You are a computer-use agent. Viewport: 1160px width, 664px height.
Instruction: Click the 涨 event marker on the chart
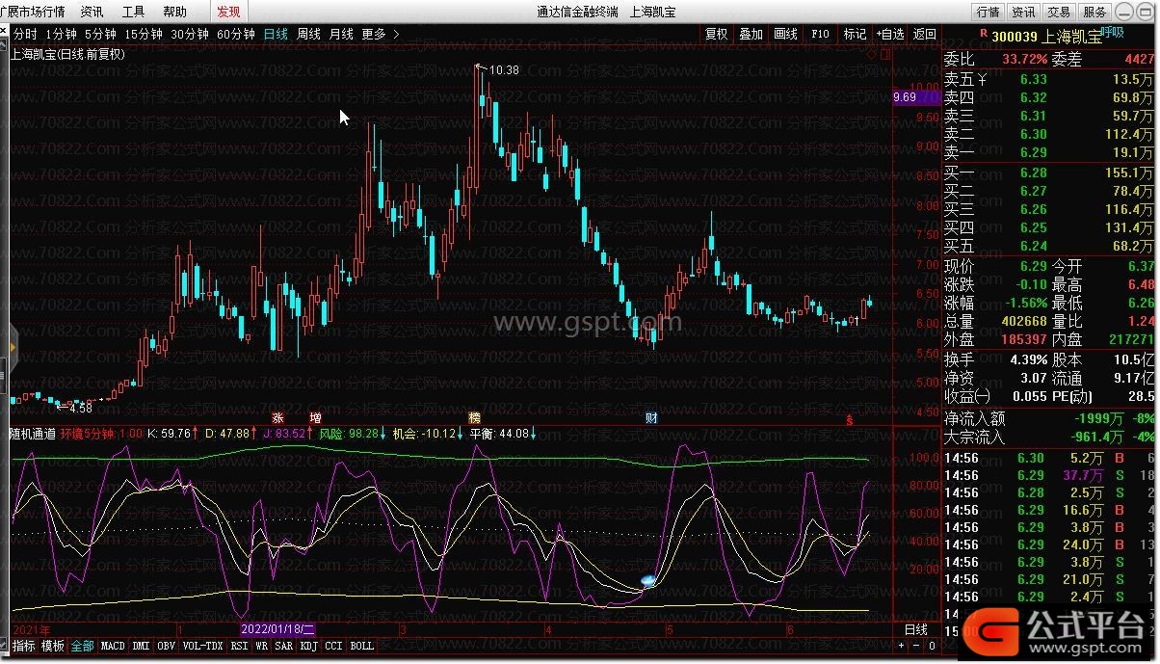pyautogui.click(x=277, y=418)
